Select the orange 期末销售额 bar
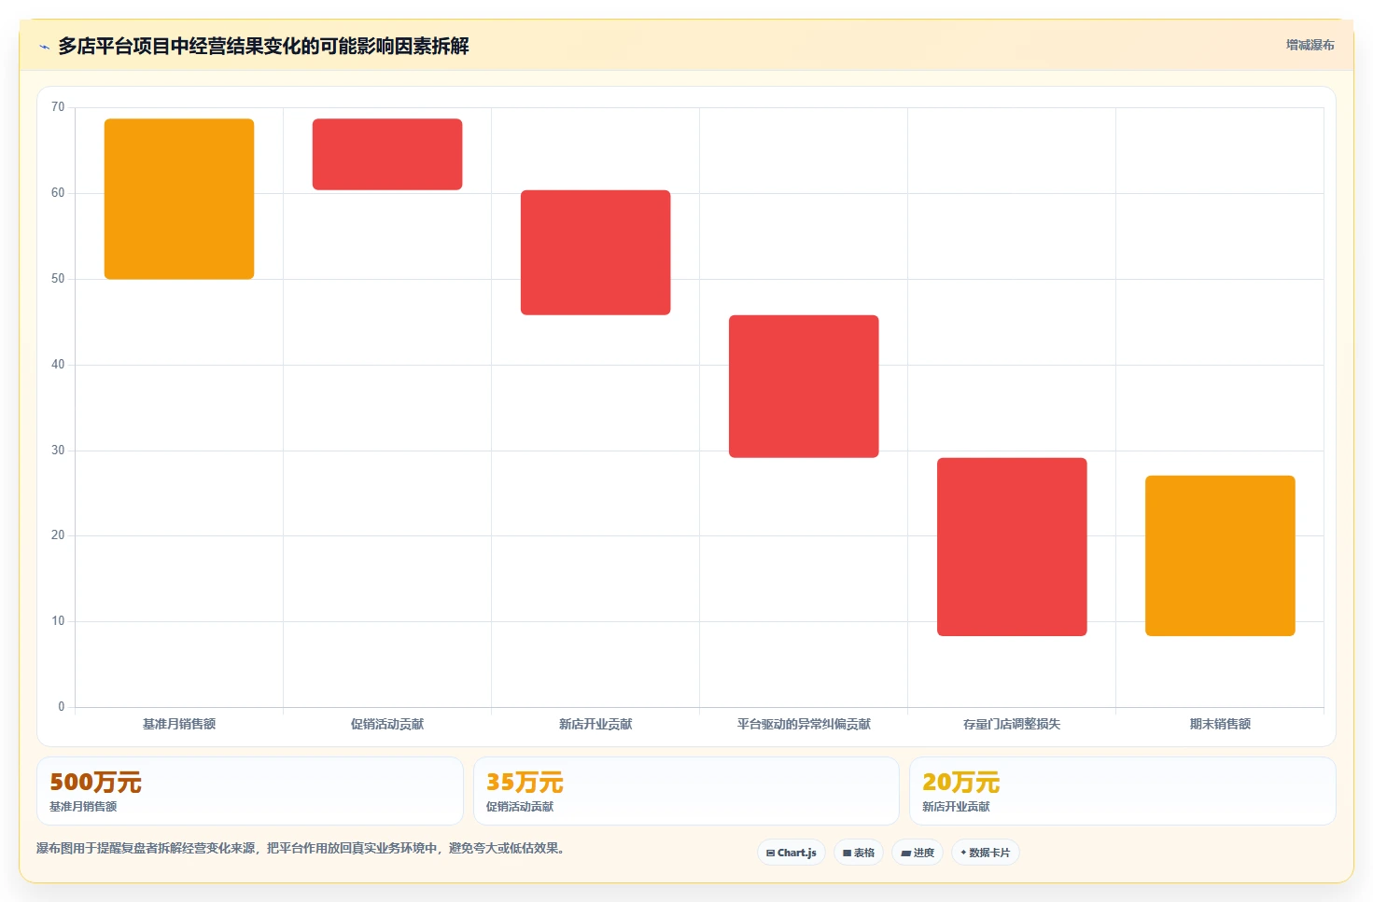Screen dimensions: 1373x902 (x=1220, y=556)
